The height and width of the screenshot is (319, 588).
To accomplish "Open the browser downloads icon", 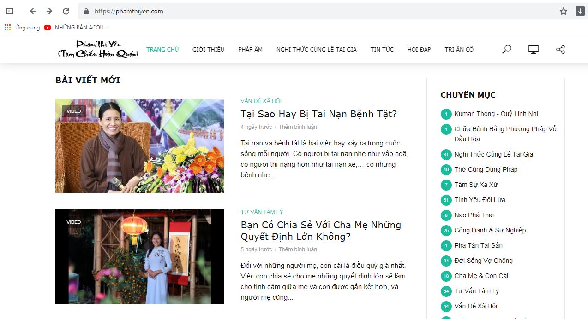I will pyautogui.click(x=580, y=11).
